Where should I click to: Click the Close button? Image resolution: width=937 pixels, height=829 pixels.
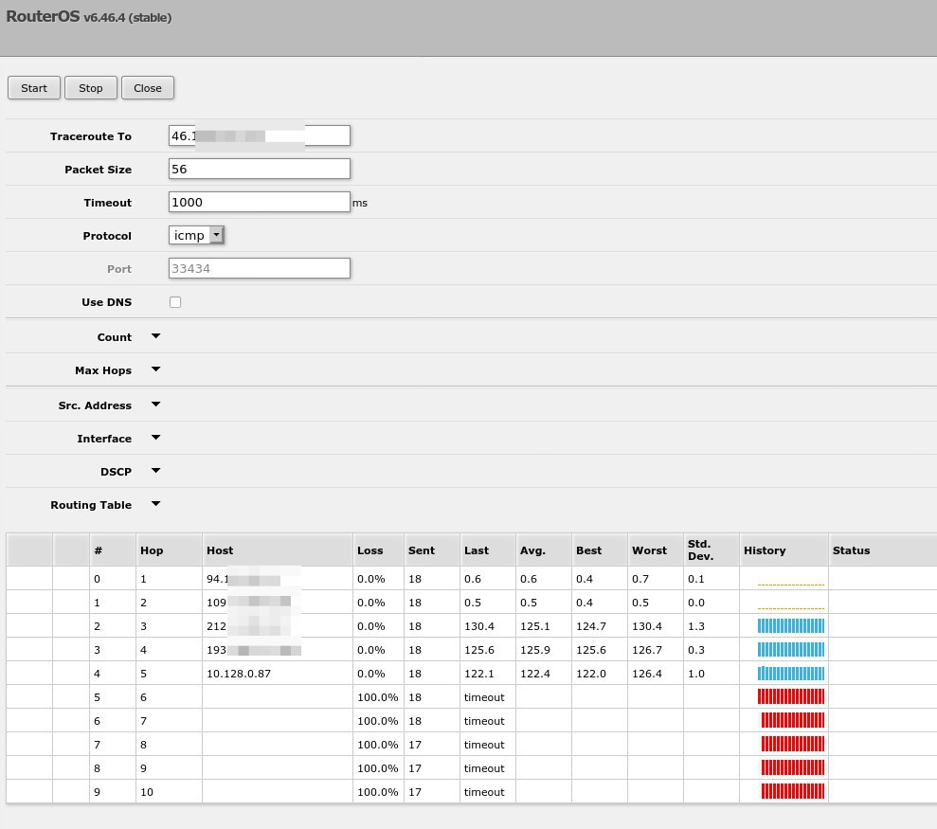148,88
